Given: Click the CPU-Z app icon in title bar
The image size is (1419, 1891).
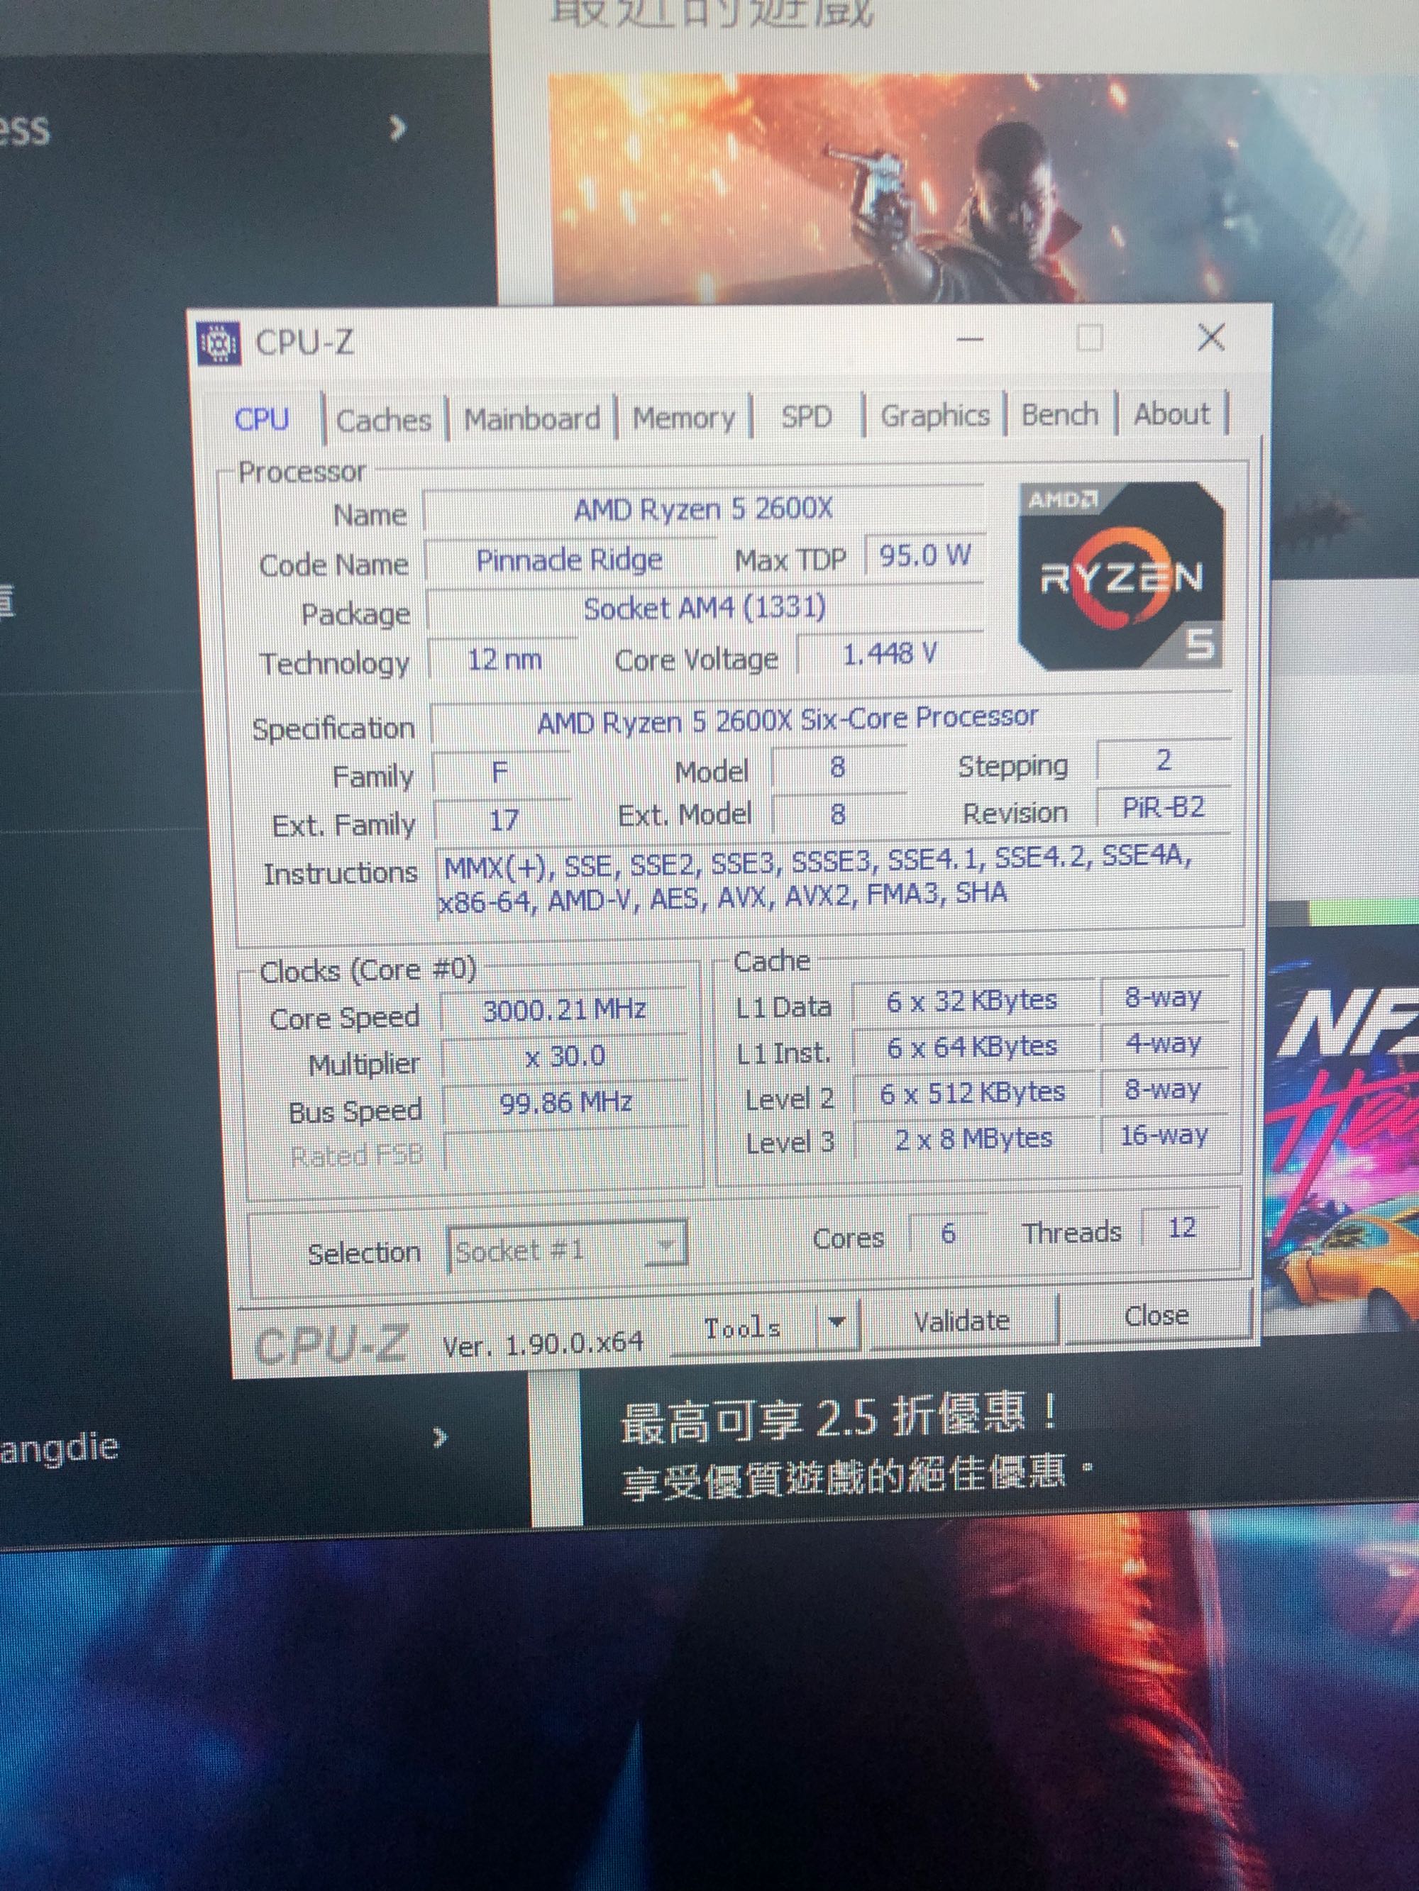Looking at the screenshot, I should 218,344.
